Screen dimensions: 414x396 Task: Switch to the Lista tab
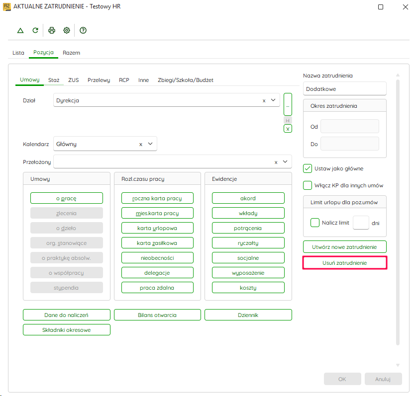(18, 53)
